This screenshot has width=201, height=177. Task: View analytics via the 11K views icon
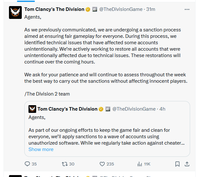coord(140,164)
